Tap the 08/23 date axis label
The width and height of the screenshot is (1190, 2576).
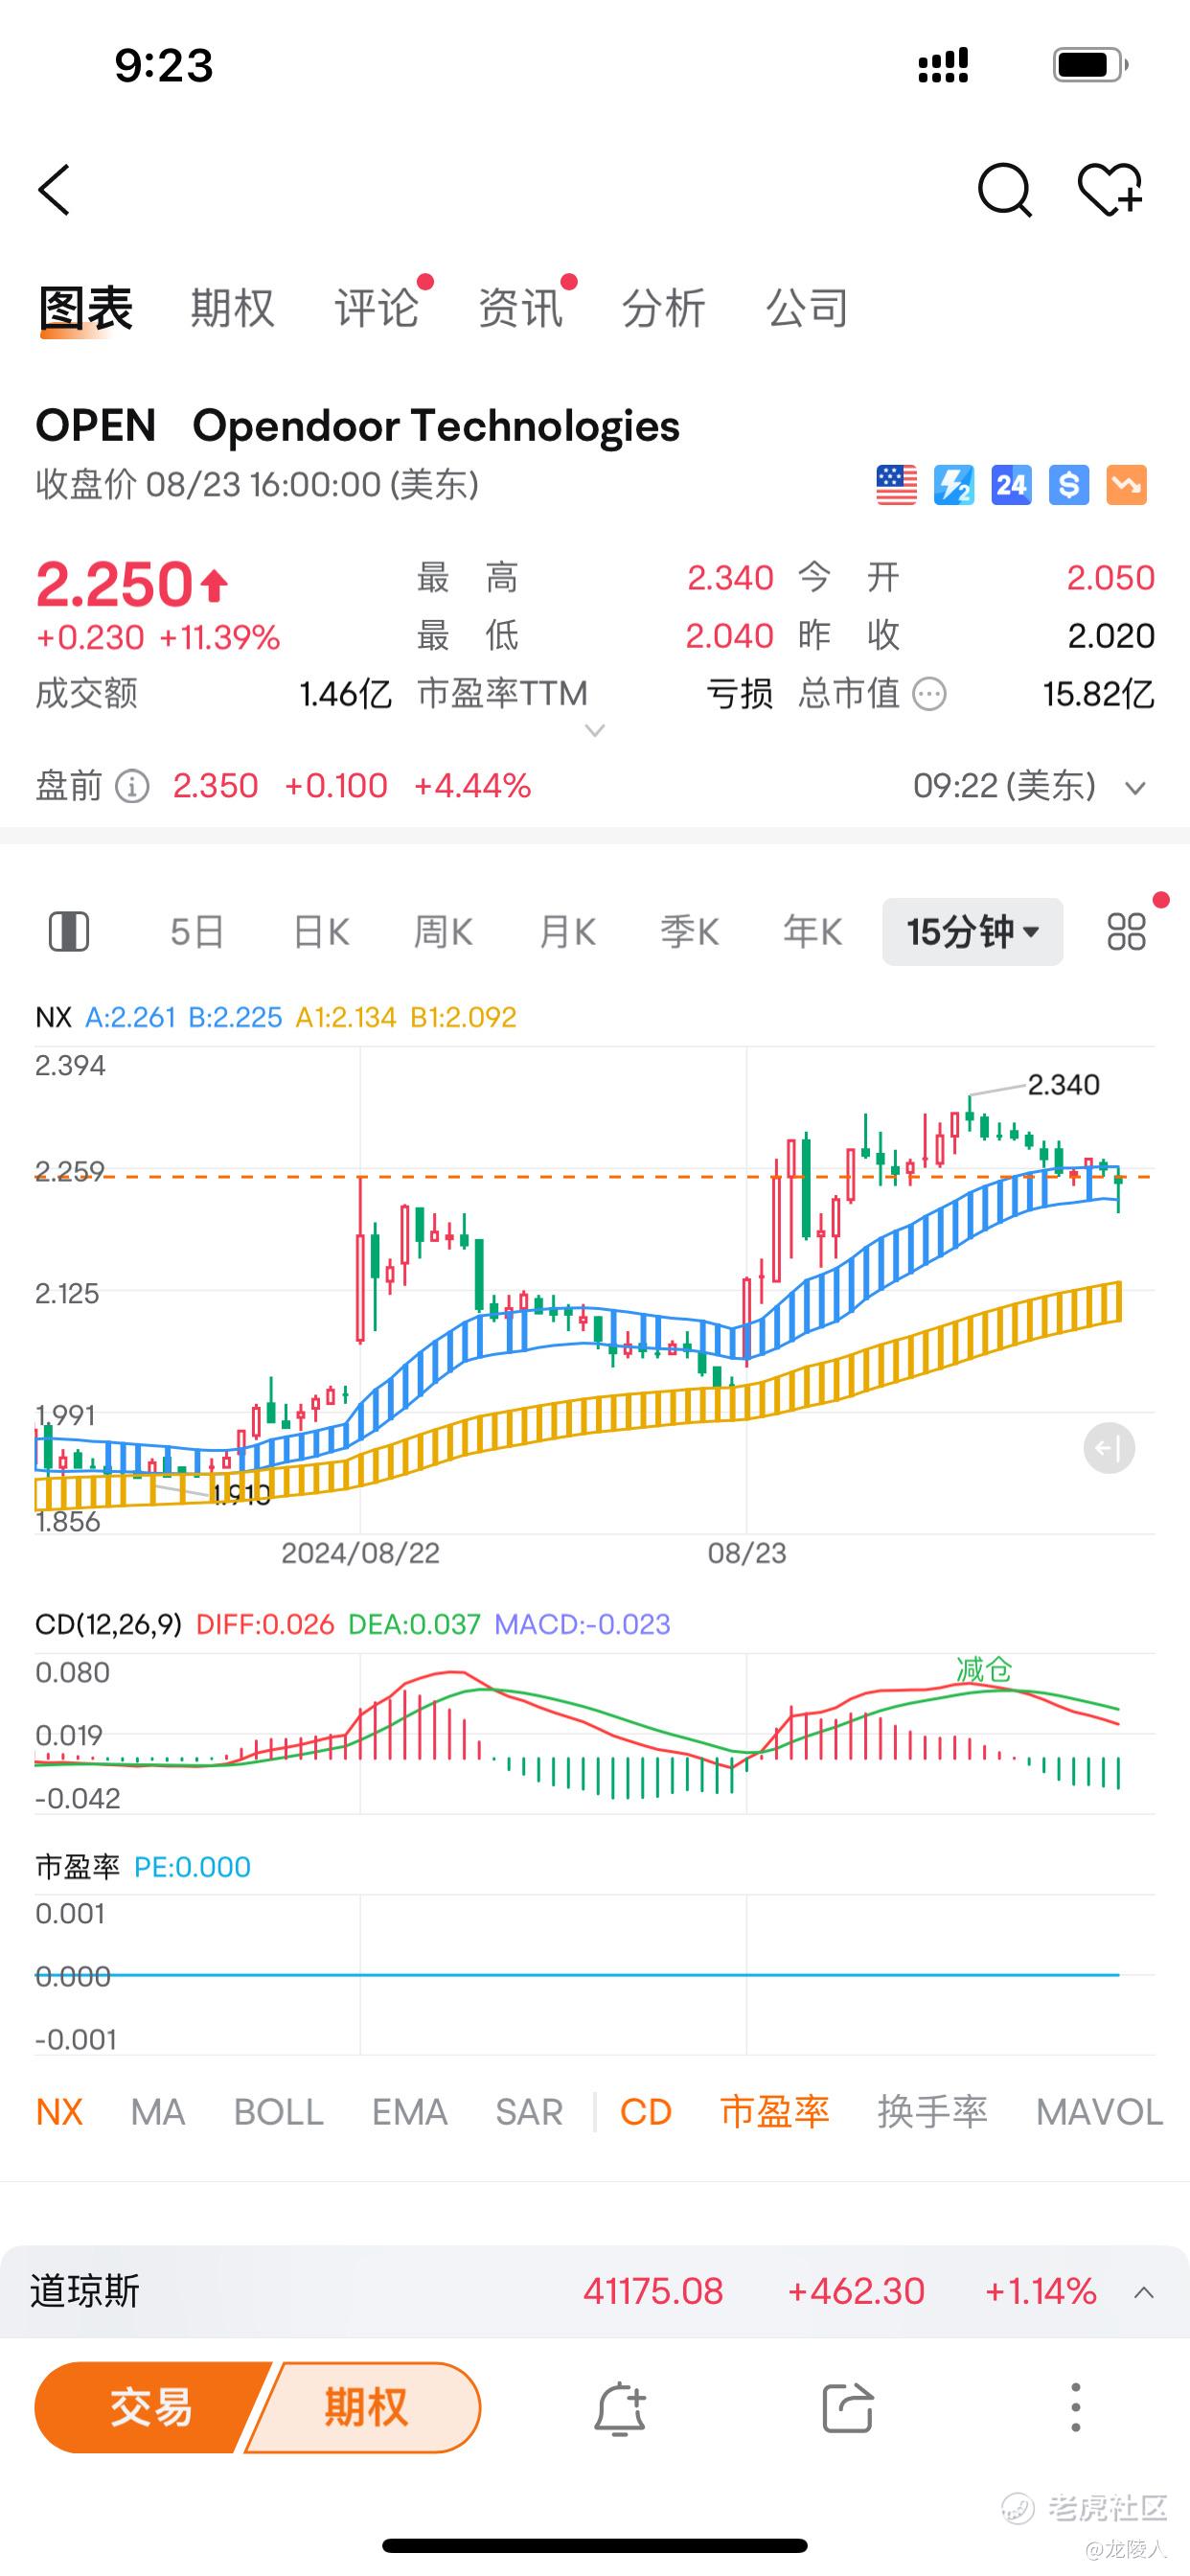tap(747, 1553)
